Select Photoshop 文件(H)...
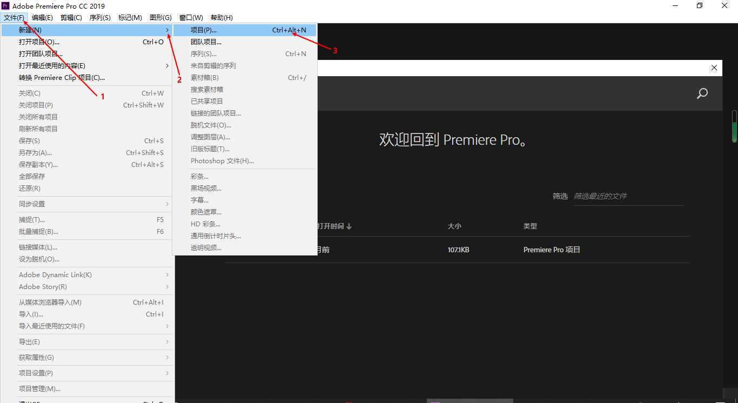This screenshot has height=403, width=738. [245, 160]
